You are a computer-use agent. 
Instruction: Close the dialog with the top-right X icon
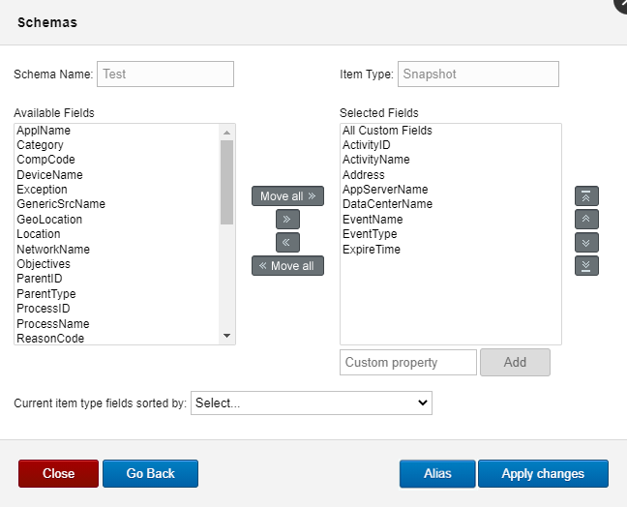tap(621, 3)
